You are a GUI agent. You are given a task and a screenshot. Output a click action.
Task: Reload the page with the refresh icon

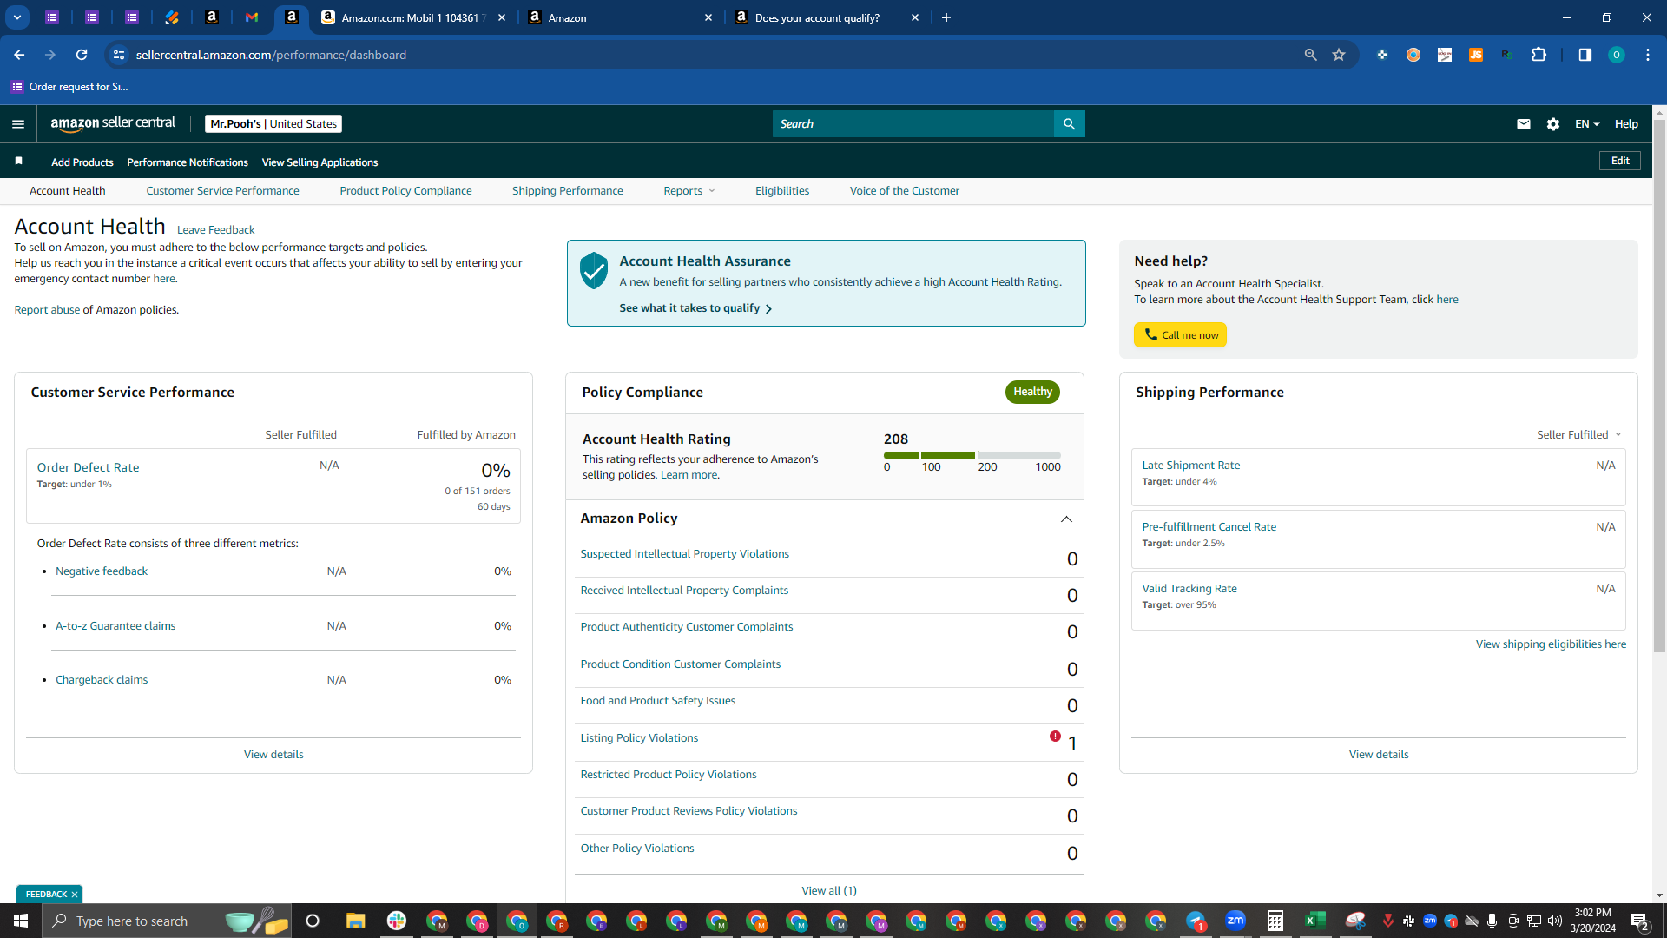82,55
